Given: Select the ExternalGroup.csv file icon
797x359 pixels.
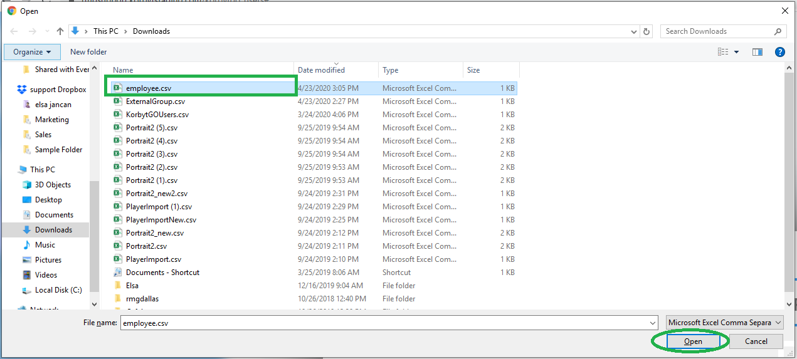Looking at the screenshot, I should click(x=117, y=101).
